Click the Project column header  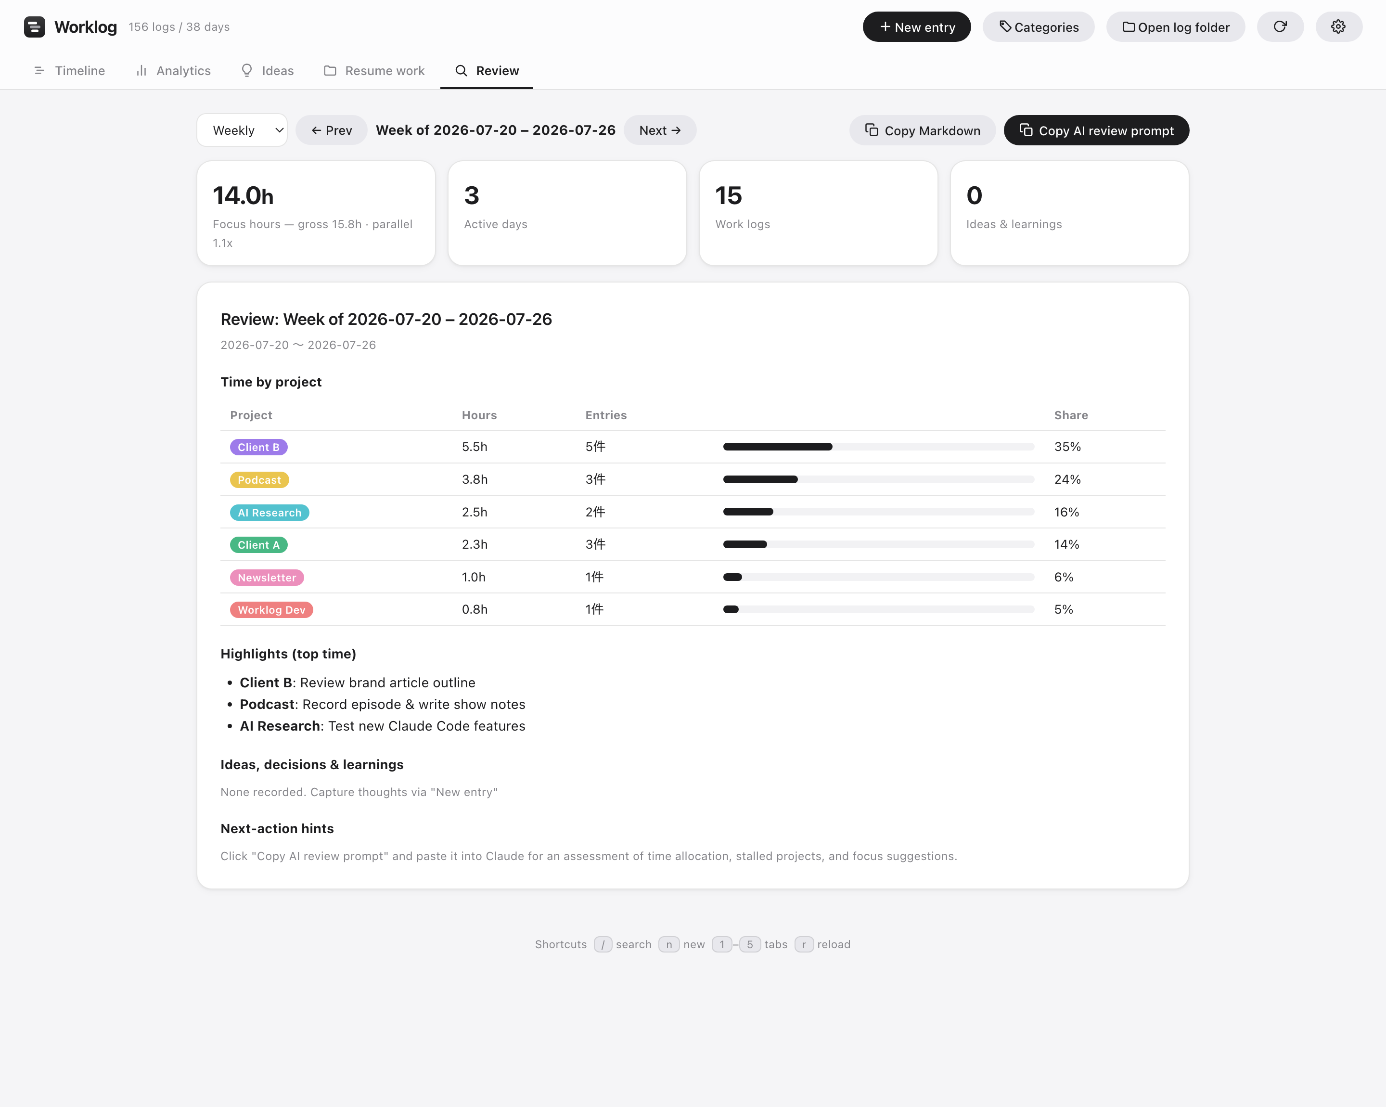(x=251, y=415)
